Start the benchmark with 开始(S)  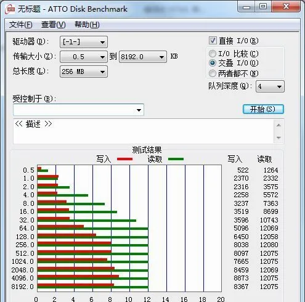tap(263, 109)
